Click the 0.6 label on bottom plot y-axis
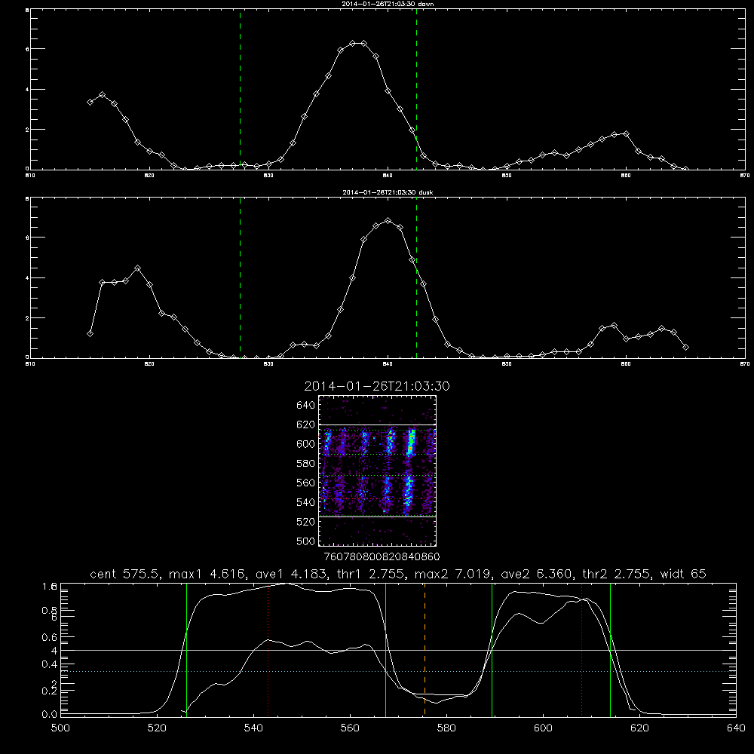 pyautogui.click(x=50, y=637)
